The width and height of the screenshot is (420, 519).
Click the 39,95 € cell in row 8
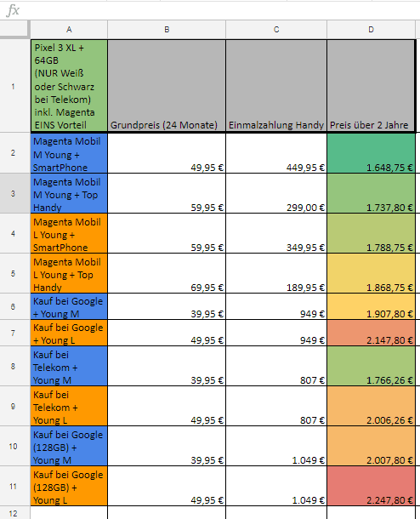click(167, 366)
